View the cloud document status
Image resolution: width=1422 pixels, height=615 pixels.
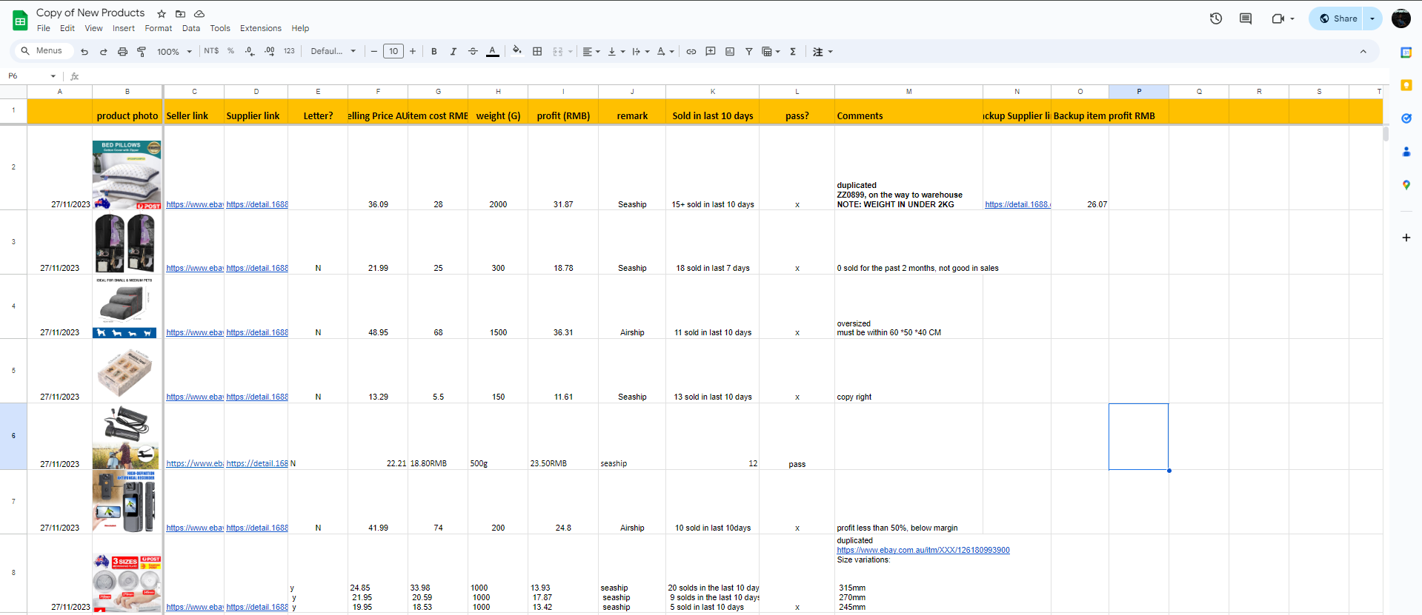(x=199, y=13)
